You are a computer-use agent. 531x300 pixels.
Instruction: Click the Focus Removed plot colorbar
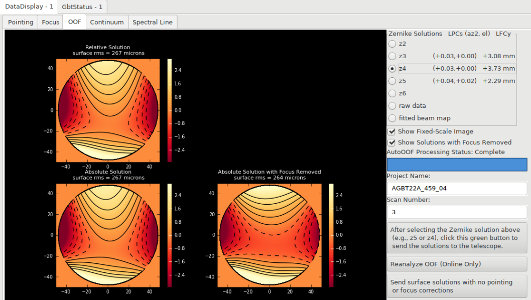pyautogui.click(x=331, y=235)
